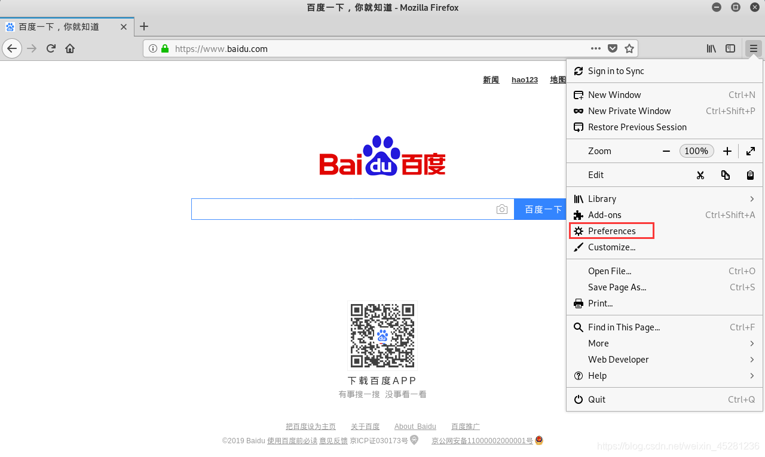The height and width of the screenshot is (457, 765).
Task: Click the Baidu logo
Action: click(382, 156)
